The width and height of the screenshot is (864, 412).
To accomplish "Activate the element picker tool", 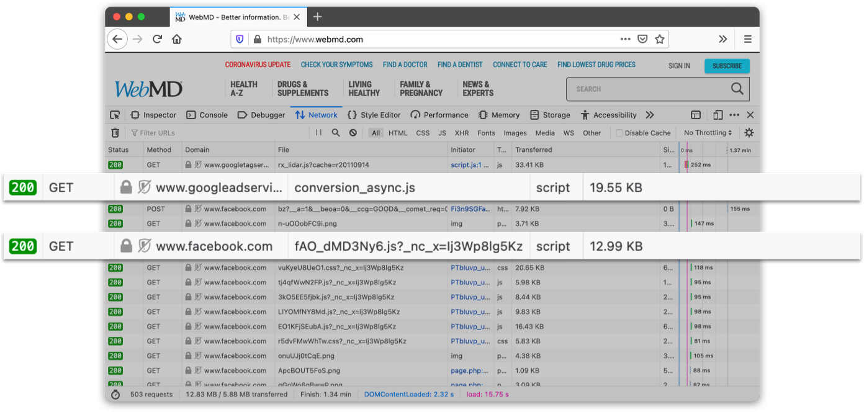I will 115,115.
